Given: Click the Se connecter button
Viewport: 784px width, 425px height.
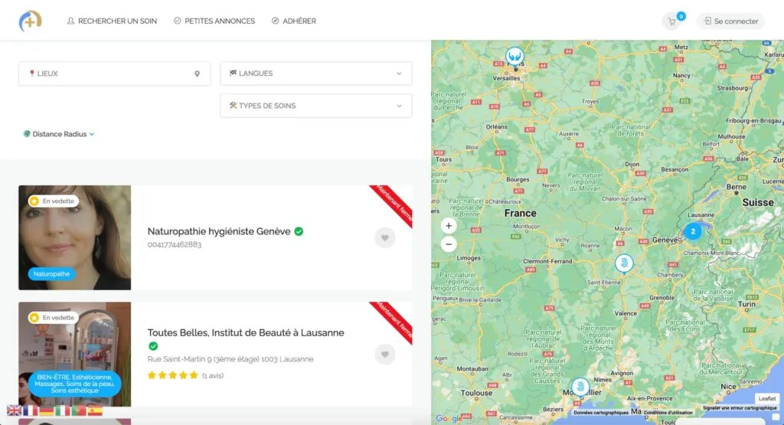Looking at the screenshot, I should tap(730, 21).
